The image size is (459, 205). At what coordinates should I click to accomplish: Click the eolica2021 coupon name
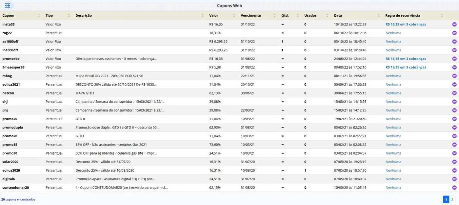point(11,84)
